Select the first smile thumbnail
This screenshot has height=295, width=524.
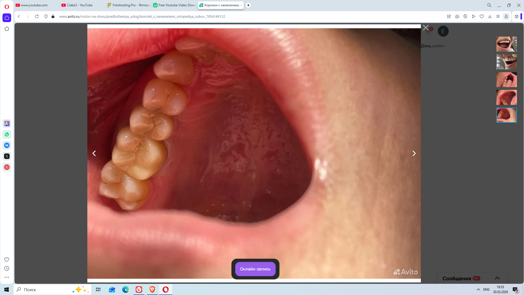(x=507, y=44)
